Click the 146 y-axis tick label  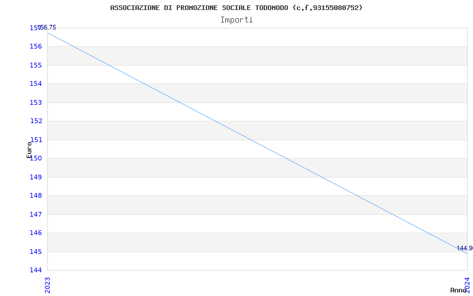coord(35,233)
